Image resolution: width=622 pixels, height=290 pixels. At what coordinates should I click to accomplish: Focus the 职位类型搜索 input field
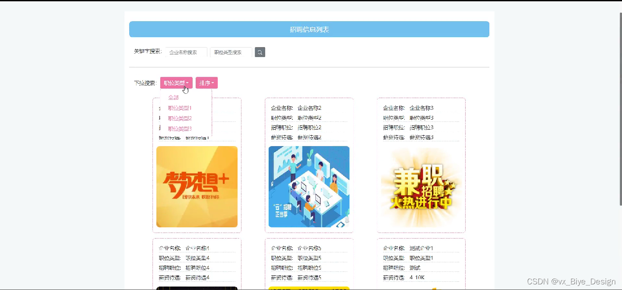tap(231, 52)
